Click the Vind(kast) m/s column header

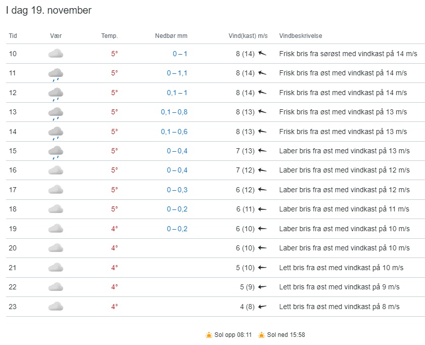pyautogui.click(x=248, y=36)
